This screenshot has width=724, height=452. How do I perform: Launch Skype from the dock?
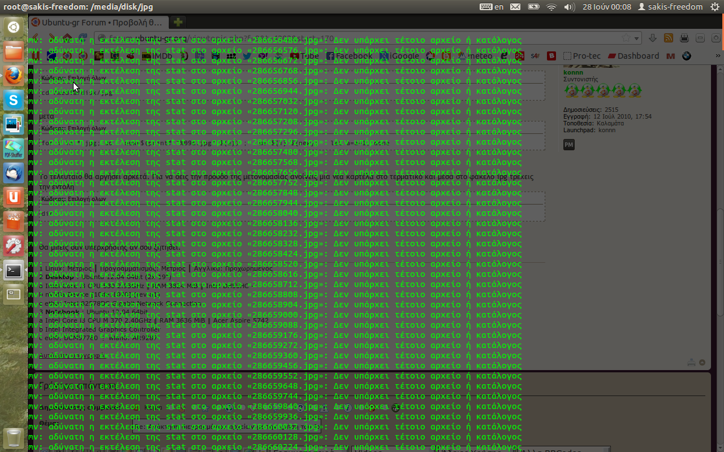pos(14,101)
